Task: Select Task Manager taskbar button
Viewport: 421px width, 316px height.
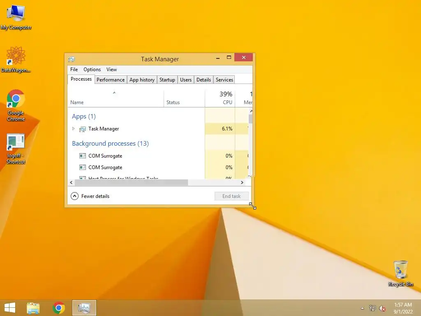Action: (x=84, y=308)
